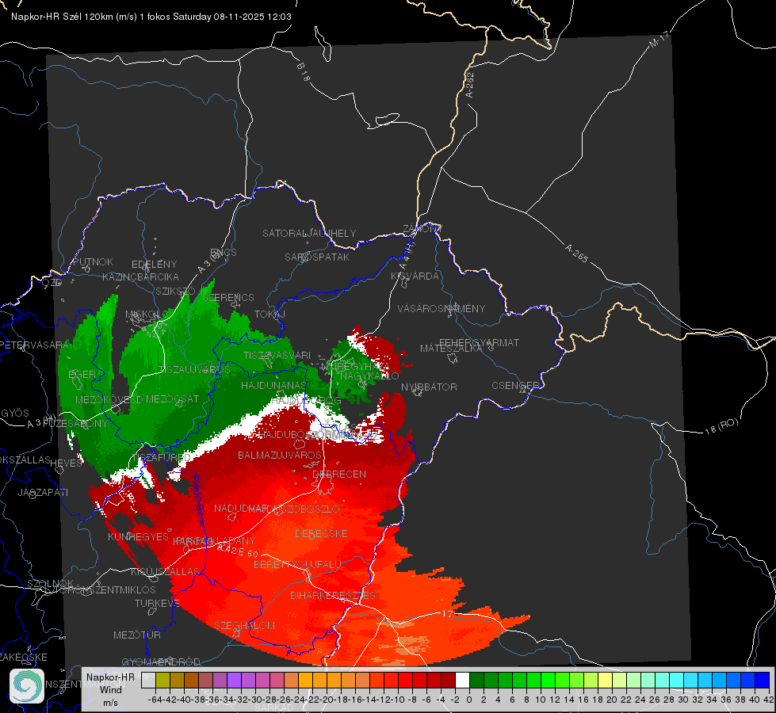Click the B 18 road label

tap(304, 72)
